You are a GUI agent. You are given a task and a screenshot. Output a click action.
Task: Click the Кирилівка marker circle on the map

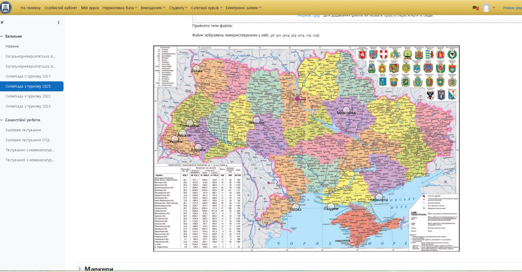(x=379, y=197)
